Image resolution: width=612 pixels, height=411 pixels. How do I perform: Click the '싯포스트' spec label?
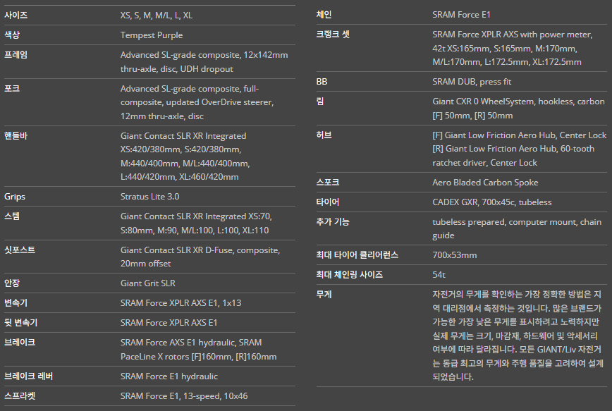click(20, 250)
